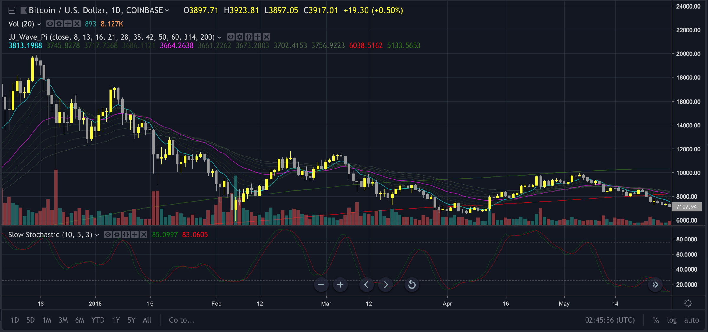Viewport: 708px width, 332px height.
Task: Jump to latest bar double-arrow button
Action: coord(655,285)
